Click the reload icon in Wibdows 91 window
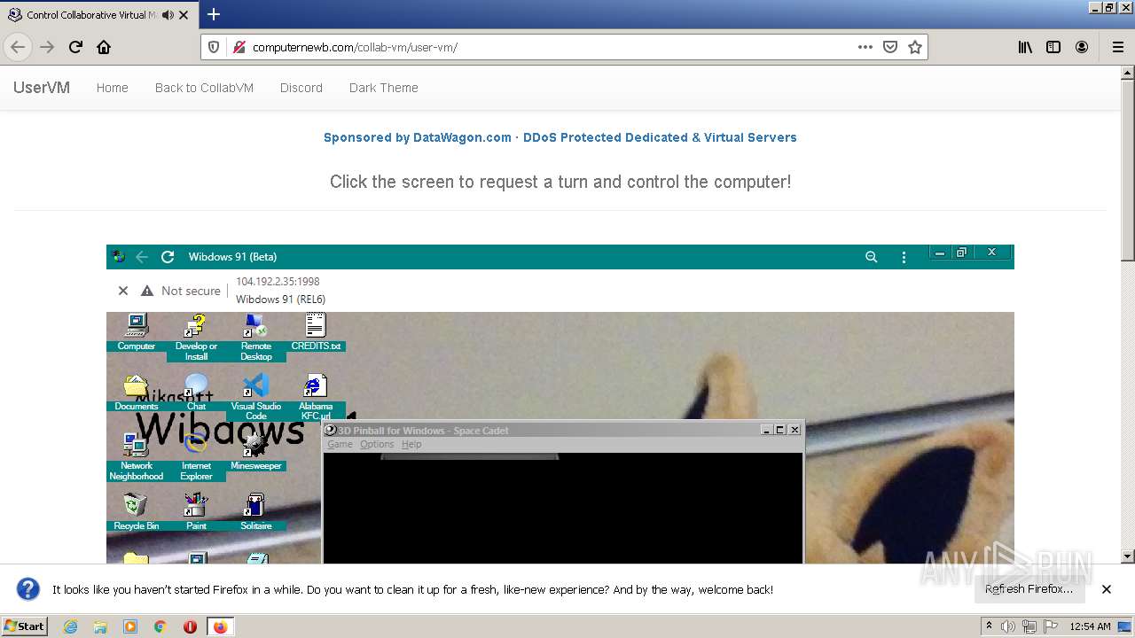This screenshot has width=1135, height=638. point(167,257)
